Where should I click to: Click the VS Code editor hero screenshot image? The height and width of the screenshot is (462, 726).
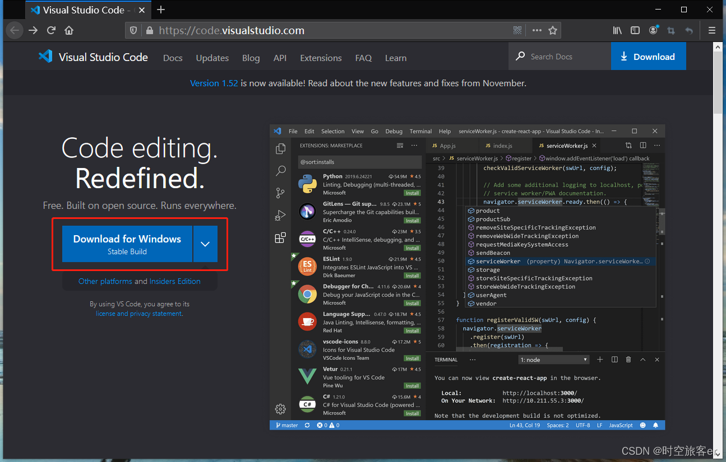[467, 277]
